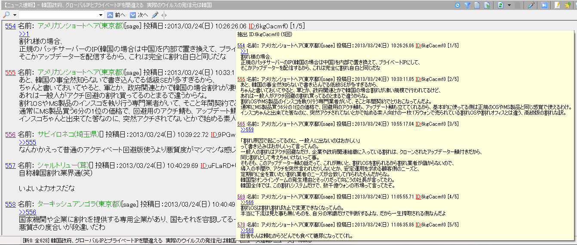Screen dimensions: 577x245
Task: Click the >>559 anchor in popup
Action: click(x=246, y=129)
